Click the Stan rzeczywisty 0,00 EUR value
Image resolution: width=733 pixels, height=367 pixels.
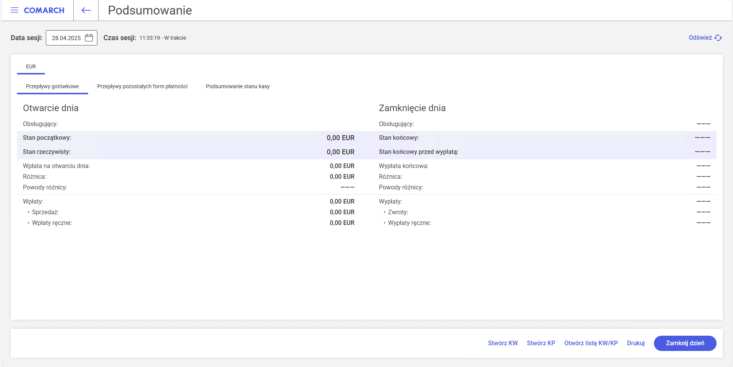340,152
